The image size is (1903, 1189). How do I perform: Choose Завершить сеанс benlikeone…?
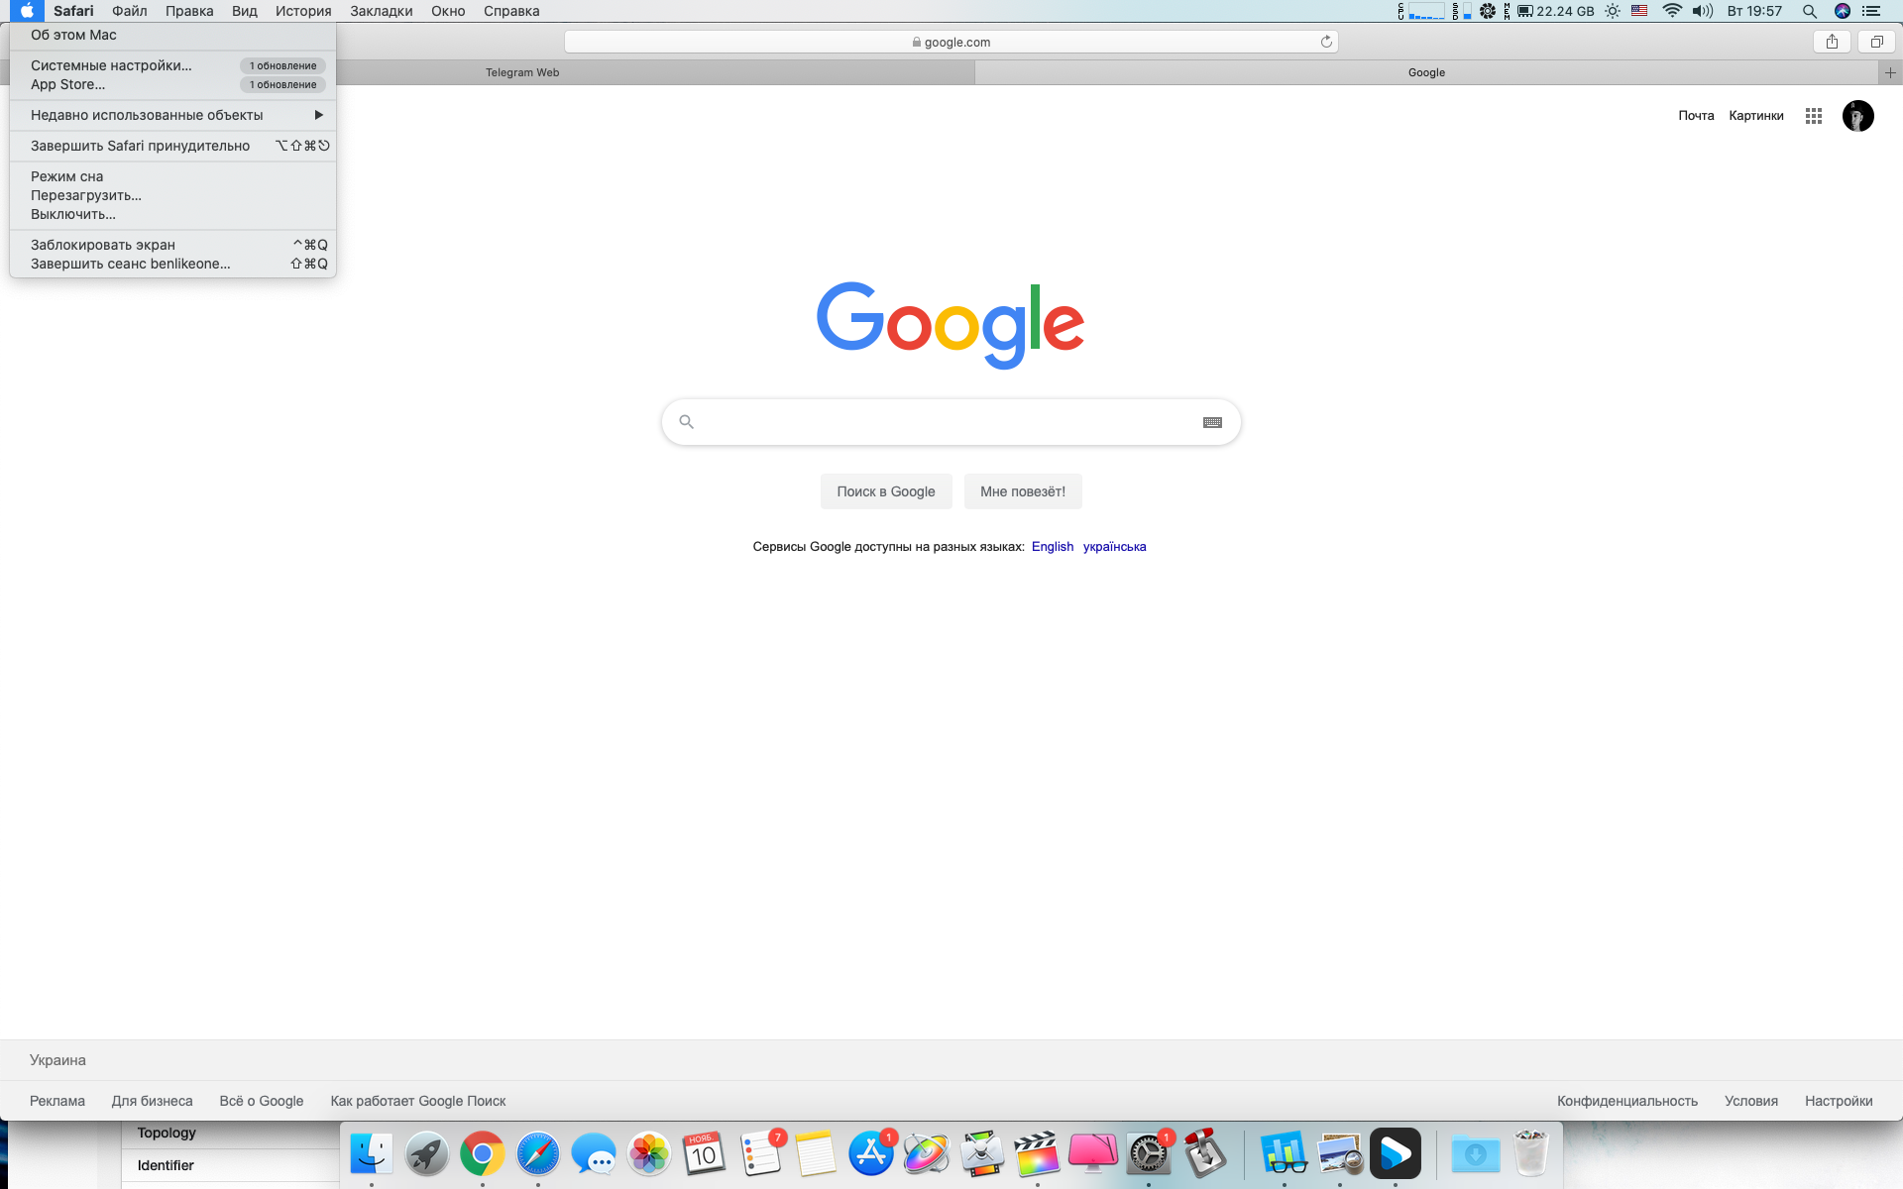click(172, 264)
